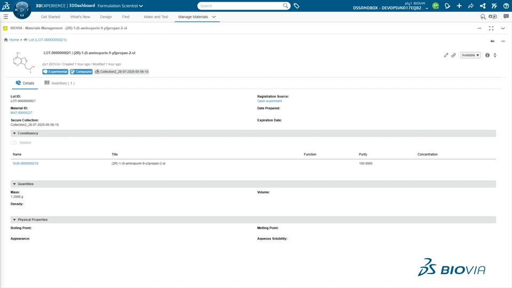Viewport: 512px width, 288px height.
Task: Minimize the Materials Management widget
Action: coord(479,28)
